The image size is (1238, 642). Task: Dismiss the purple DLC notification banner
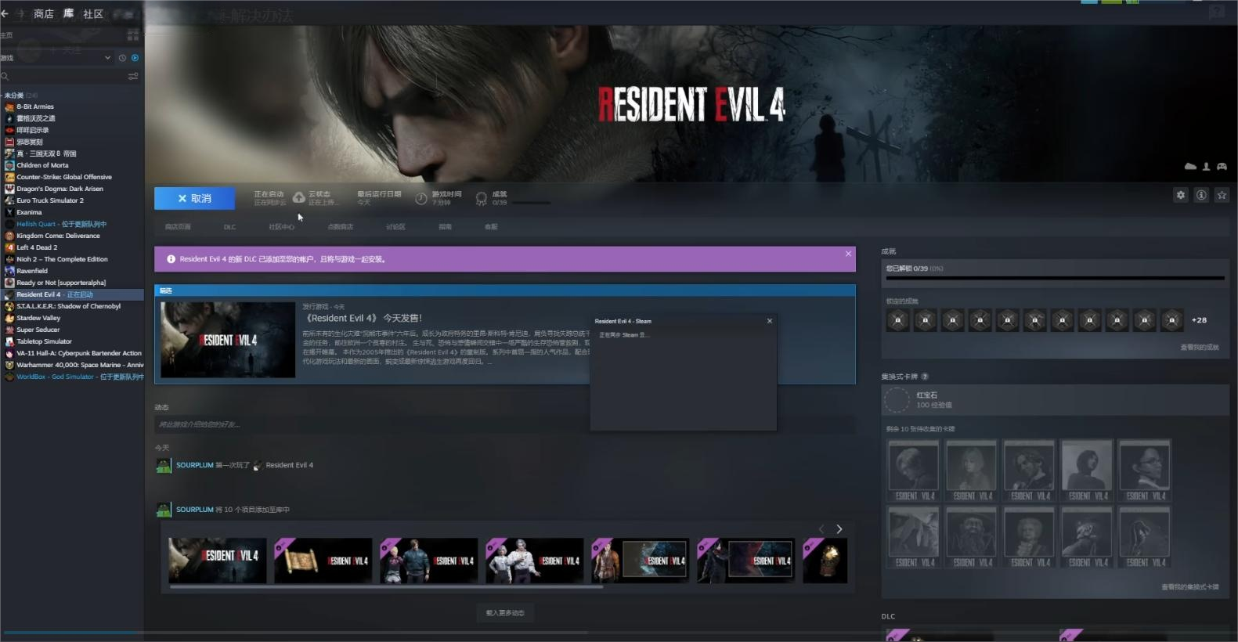pyautogui.click(x=847, y=254)
